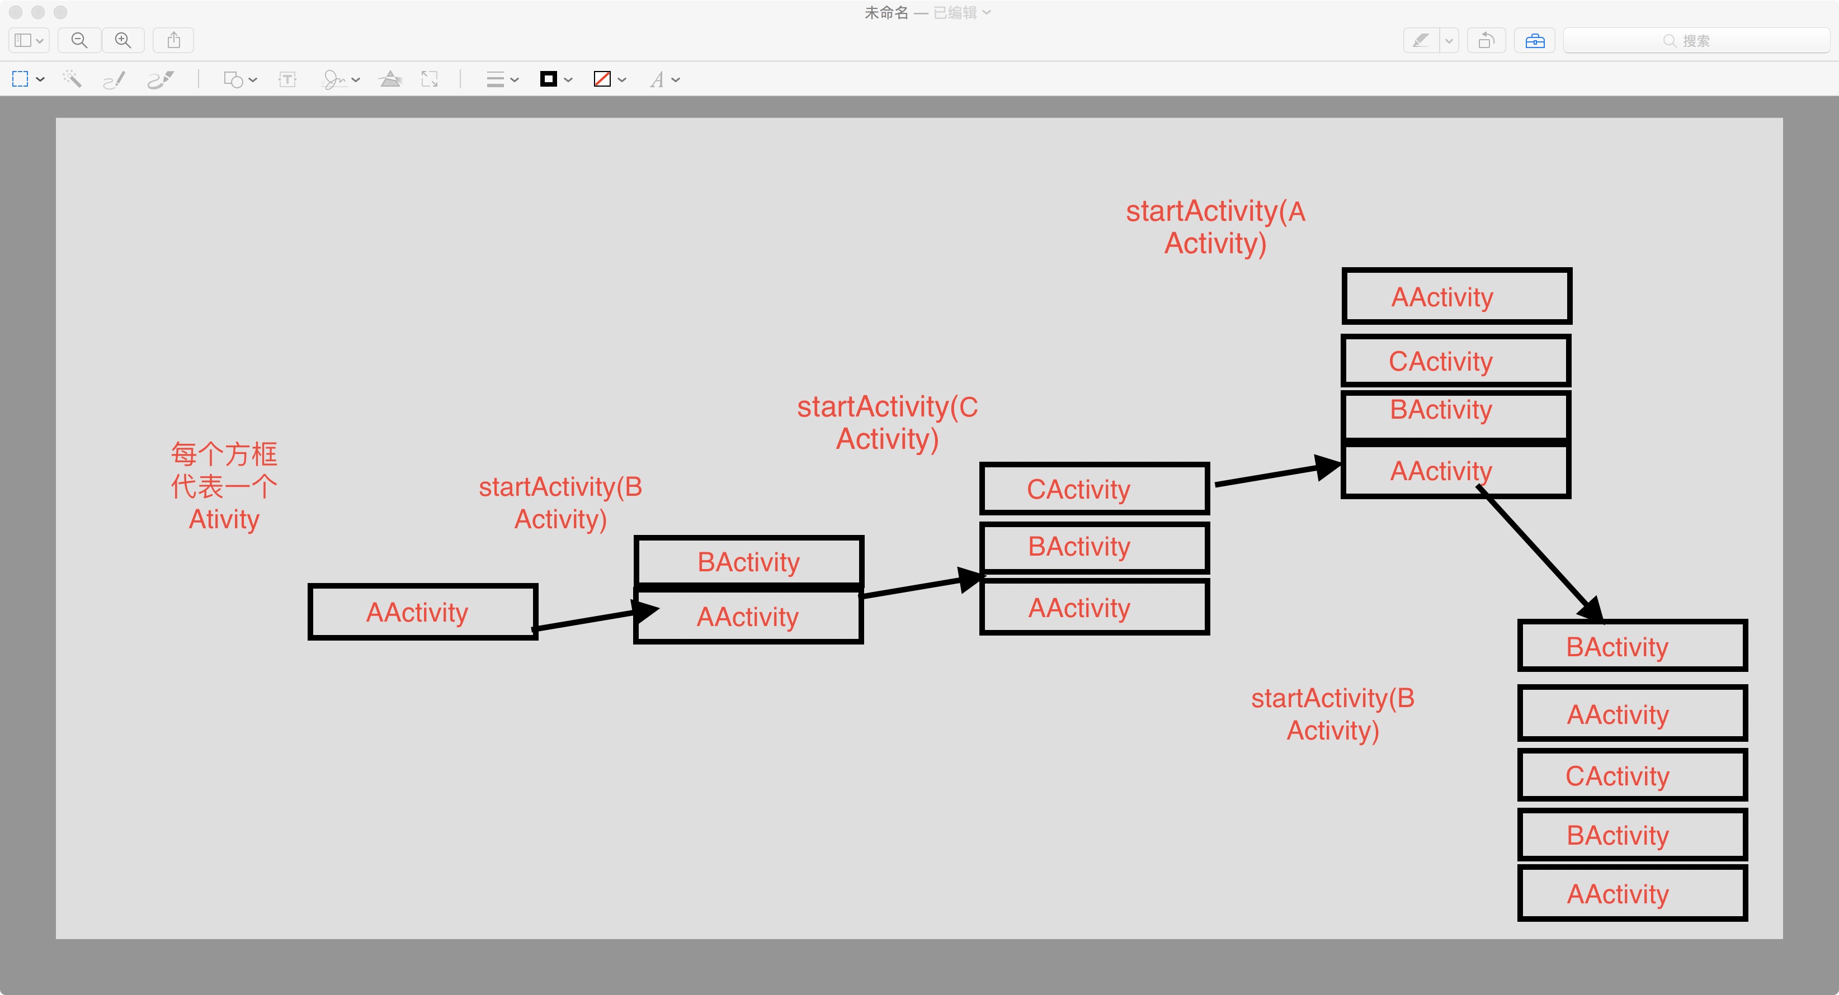The image size is (1839, 995).
Task: Select the Sketch pen tool
Action: [114, 79]
